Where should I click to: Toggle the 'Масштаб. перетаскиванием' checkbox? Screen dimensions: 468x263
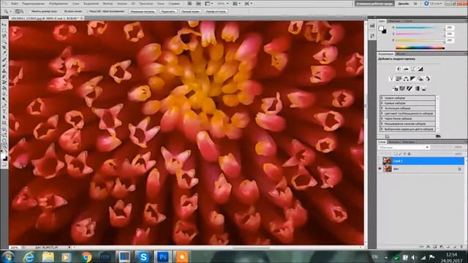(88, 12)
